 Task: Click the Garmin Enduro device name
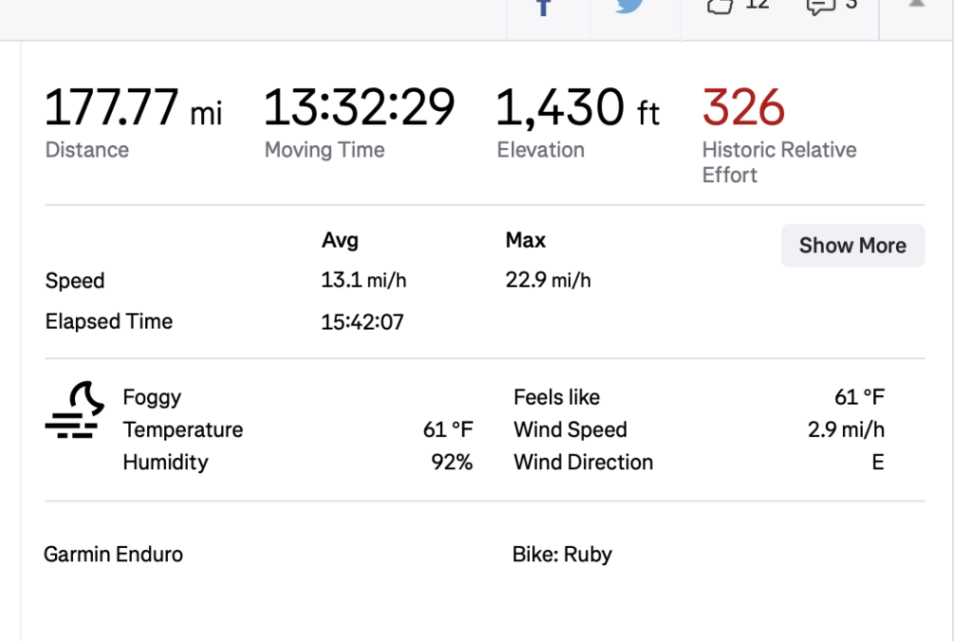[x=113, y=554]
